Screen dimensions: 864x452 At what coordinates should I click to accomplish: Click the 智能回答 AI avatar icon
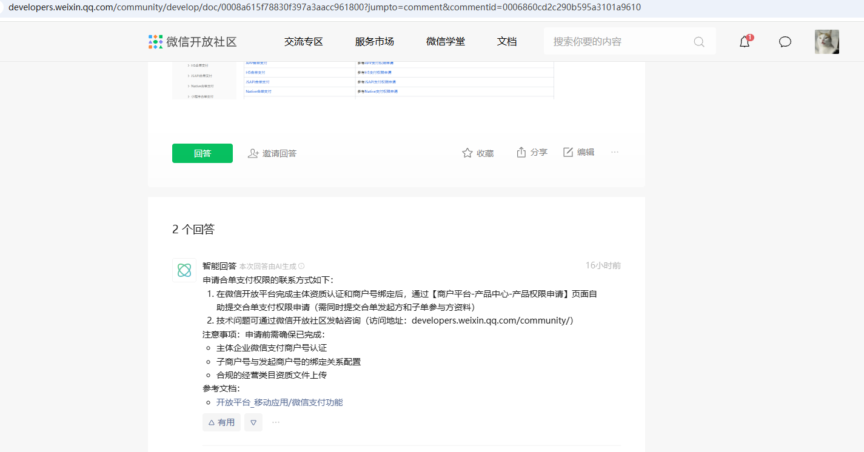184,270
